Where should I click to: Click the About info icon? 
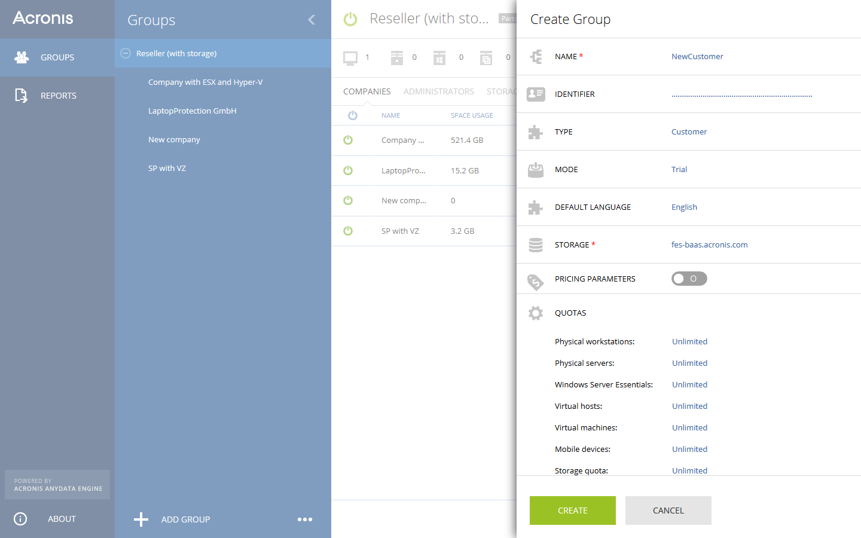[20, 519]
